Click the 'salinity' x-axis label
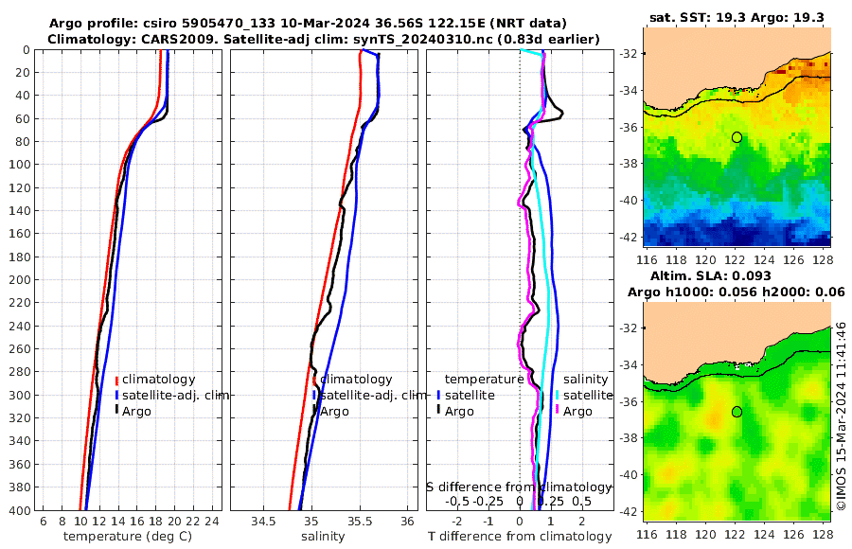 click(323, 537)
